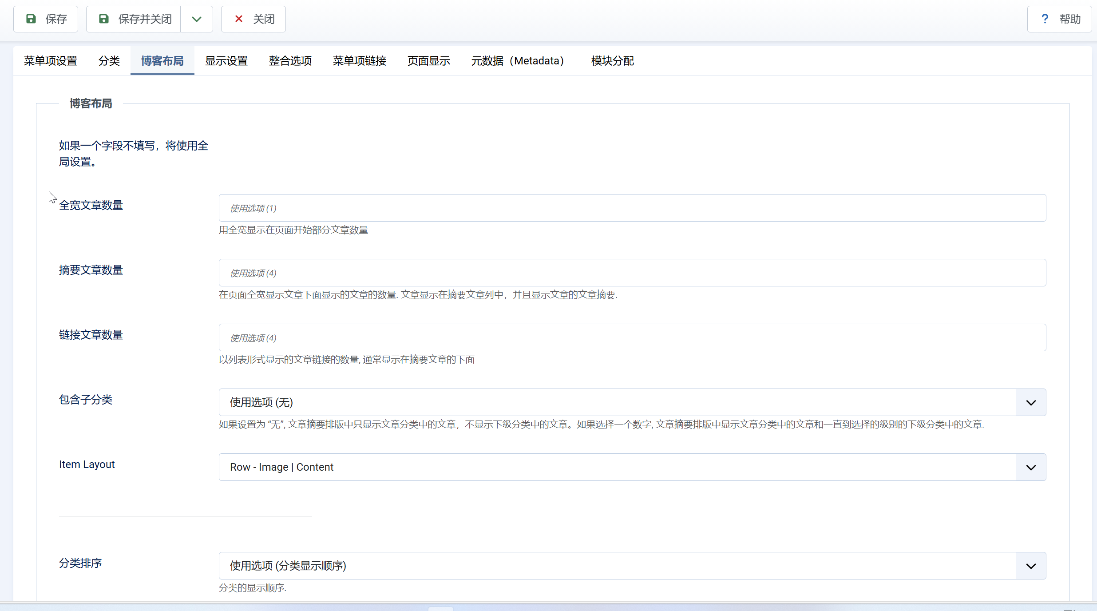Click the red X icon on 关闭 button
This screenshot has height=611, width=1097.
tap(239, 19)
